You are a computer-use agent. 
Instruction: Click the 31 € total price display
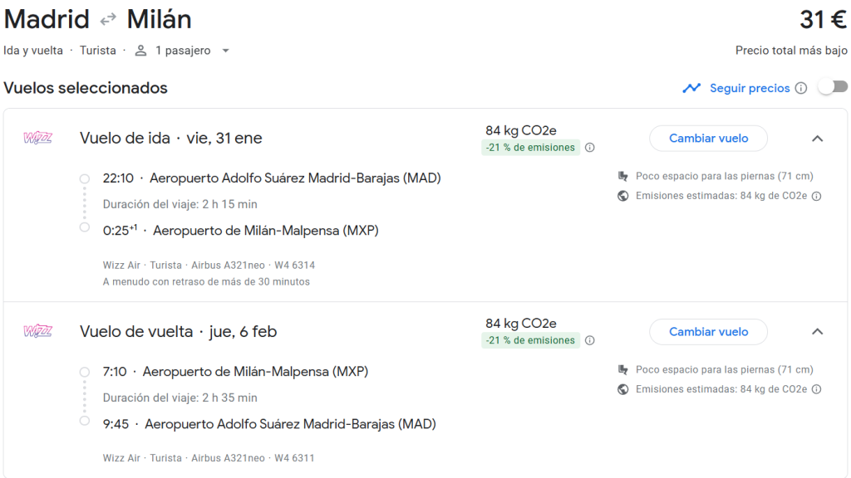825,19
